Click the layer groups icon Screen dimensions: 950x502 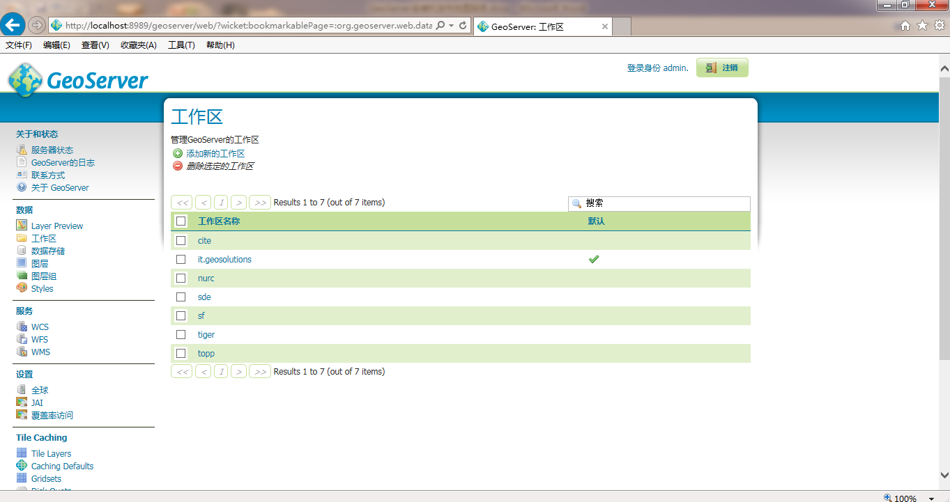tap(22, 276)
